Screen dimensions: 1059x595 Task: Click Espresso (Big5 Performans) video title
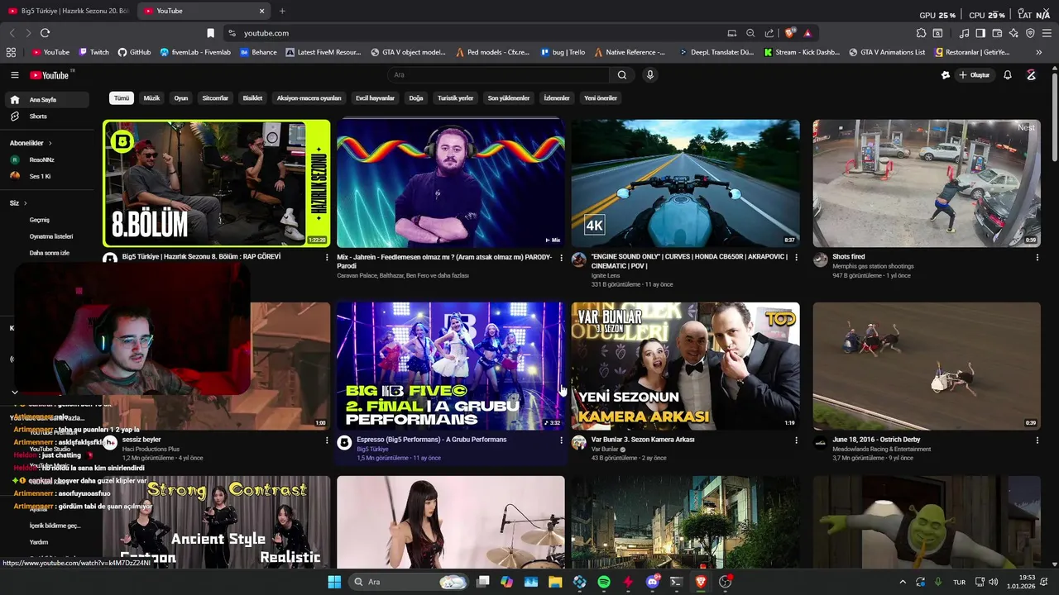pos(431,440)
